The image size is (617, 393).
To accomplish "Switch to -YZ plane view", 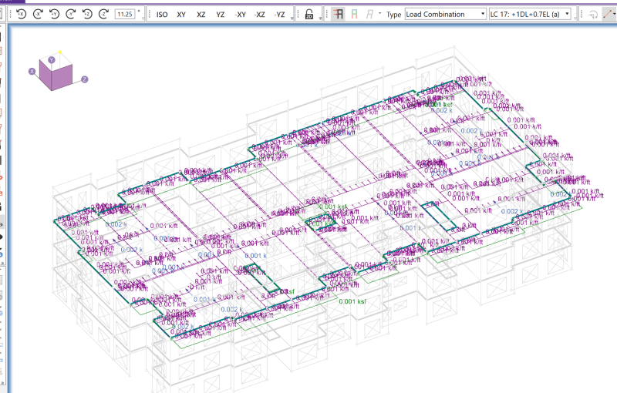I will pyautogui.click(x=279, y=15).
